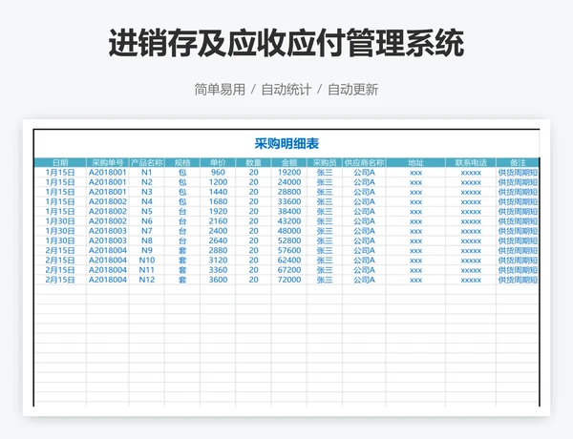This screenshot has width=573, height=439.
Task: Select the 数量 column header
Action: (x=254, y=162)
